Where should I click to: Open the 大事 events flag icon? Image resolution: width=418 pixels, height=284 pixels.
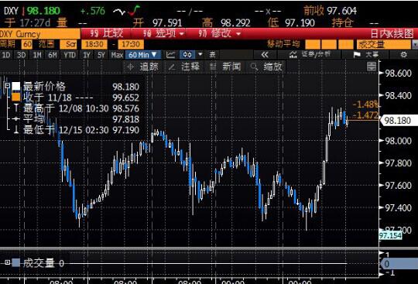[x=357, y=55]
